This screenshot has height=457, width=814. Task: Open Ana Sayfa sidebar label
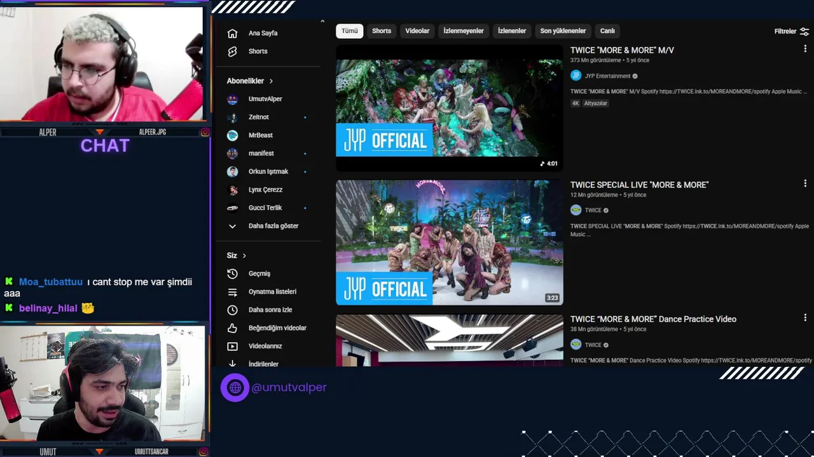pyautogui.click(x=263, y=33)
